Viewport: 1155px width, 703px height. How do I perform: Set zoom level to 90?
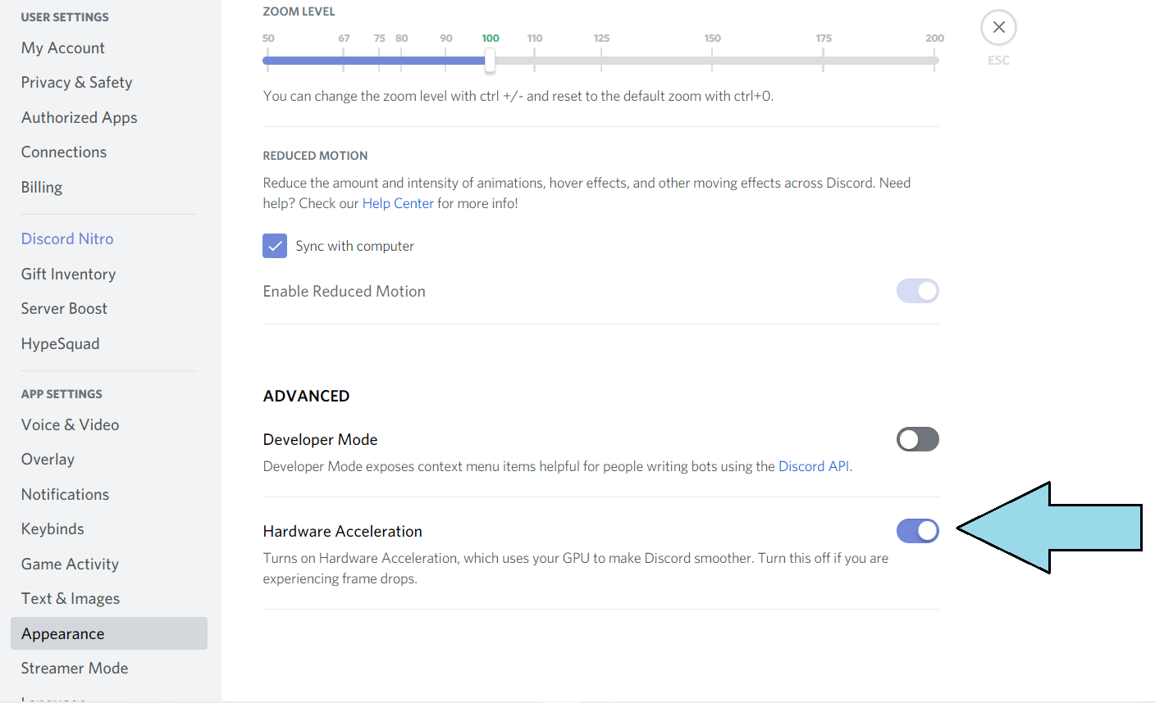(445, 39)
